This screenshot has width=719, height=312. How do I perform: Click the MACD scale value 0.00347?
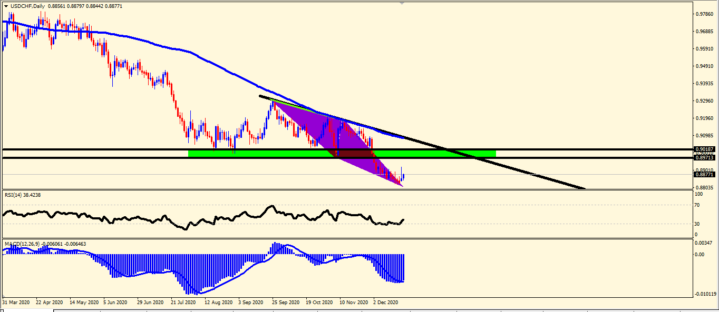coord(704,243)
